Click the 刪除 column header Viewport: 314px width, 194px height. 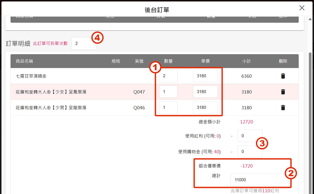coord(283,61)
